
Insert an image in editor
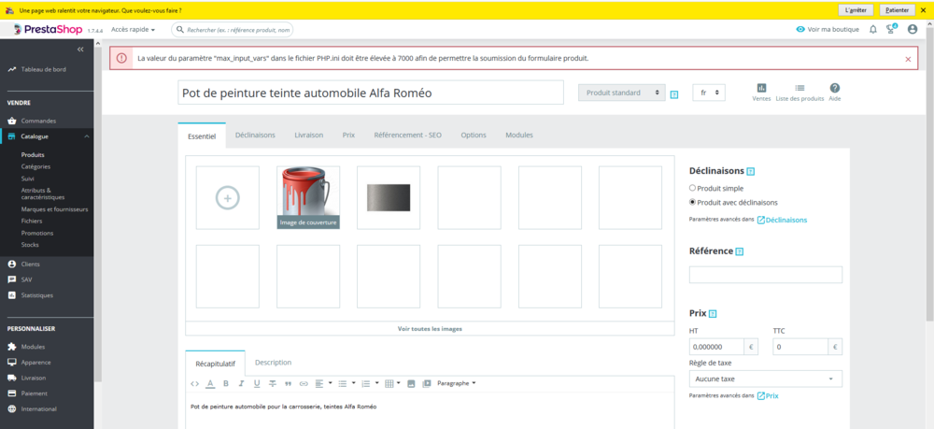click(x=411, y=384)
